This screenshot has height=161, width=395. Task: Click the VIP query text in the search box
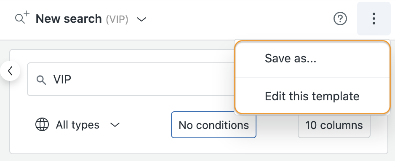pos(62,80)
